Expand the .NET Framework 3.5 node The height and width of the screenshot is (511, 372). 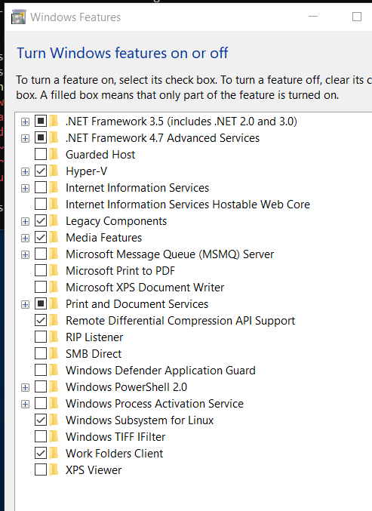[25, 122]
